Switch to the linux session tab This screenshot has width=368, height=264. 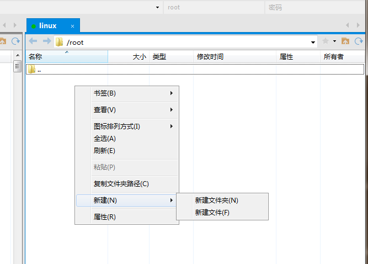[48, 25]
